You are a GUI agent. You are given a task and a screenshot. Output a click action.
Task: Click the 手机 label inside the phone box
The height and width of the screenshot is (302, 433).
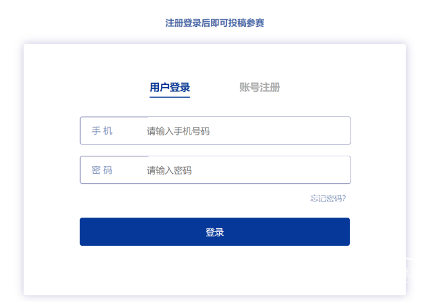click(102, 131)
